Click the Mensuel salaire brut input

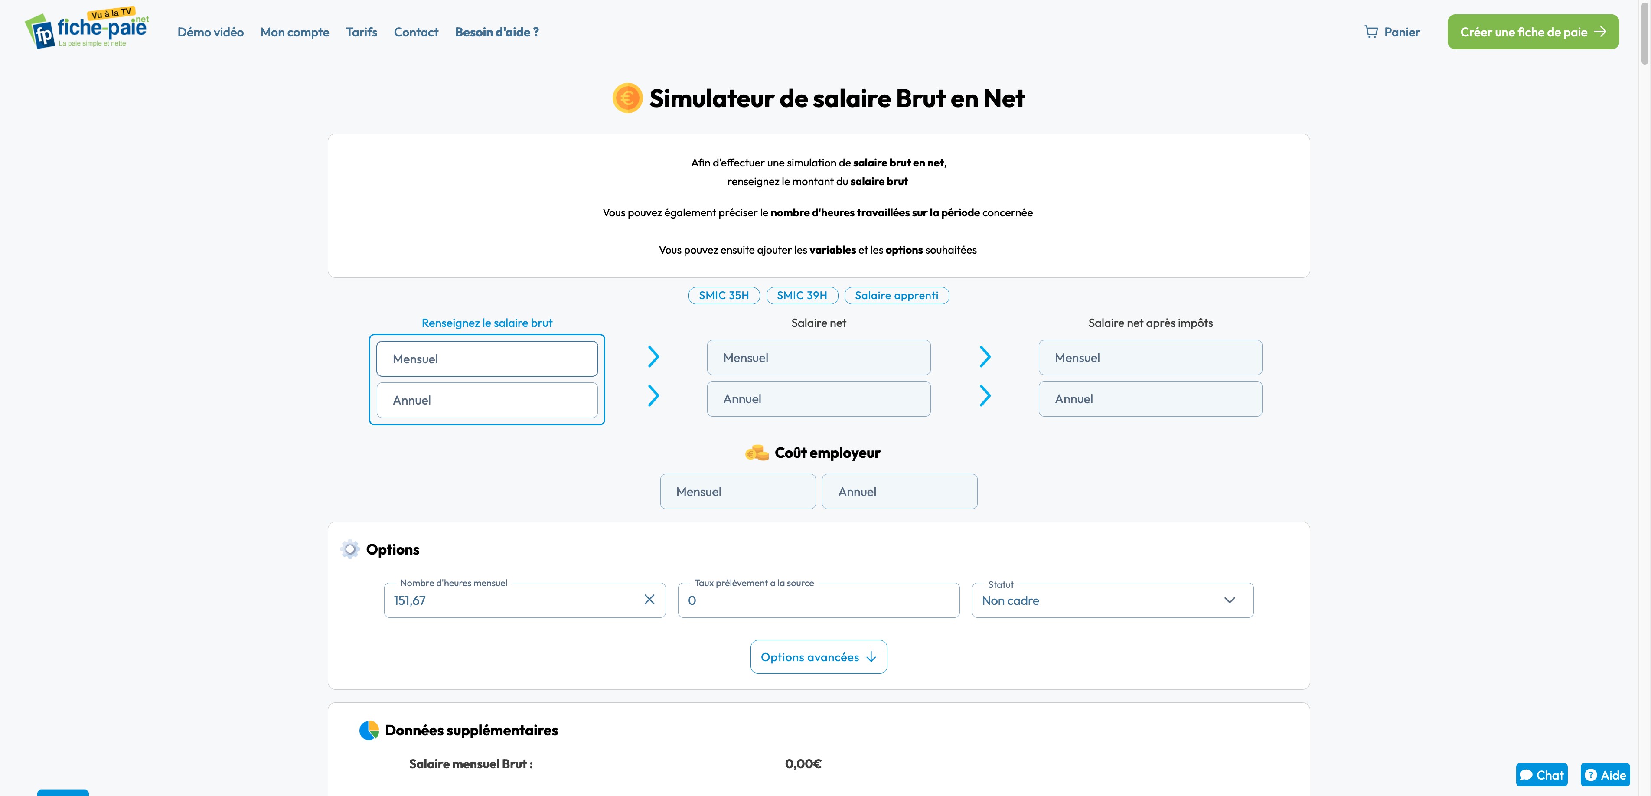486,359
